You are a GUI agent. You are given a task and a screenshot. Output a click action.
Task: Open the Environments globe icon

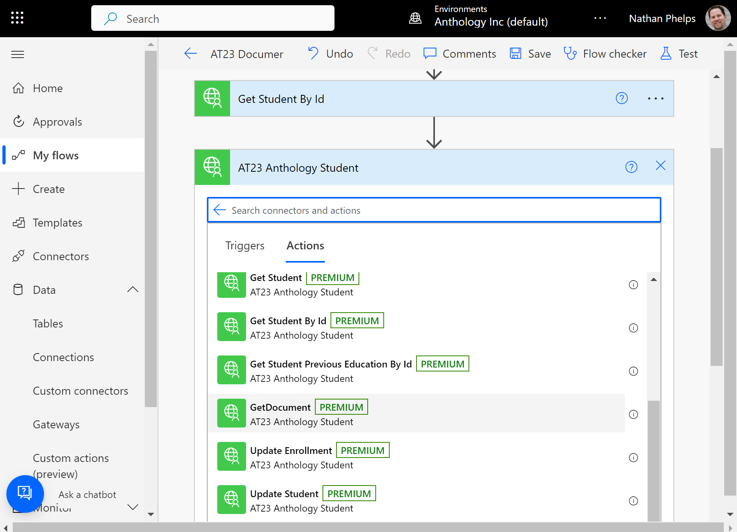[x=415, y=18]
